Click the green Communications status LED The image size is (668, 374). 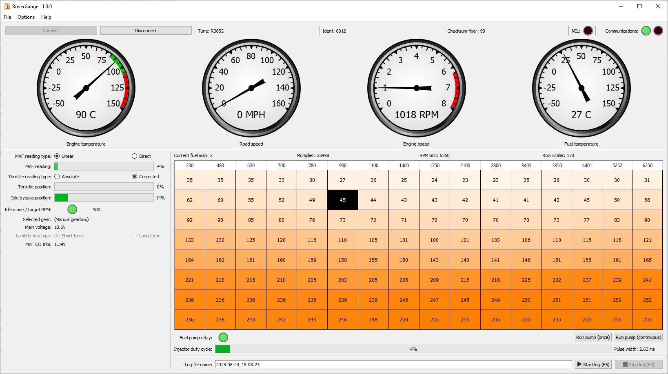click(x=646, y=31)
